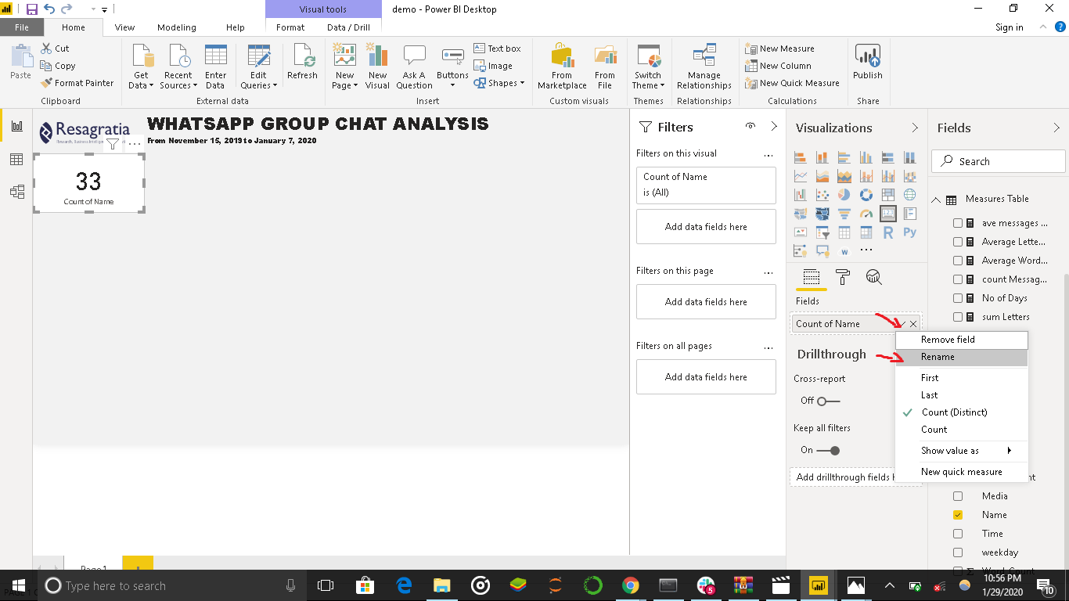Open the Analytics magnifier pane
The width and height of the screenshot is (1069, 601).
(874, 277)
